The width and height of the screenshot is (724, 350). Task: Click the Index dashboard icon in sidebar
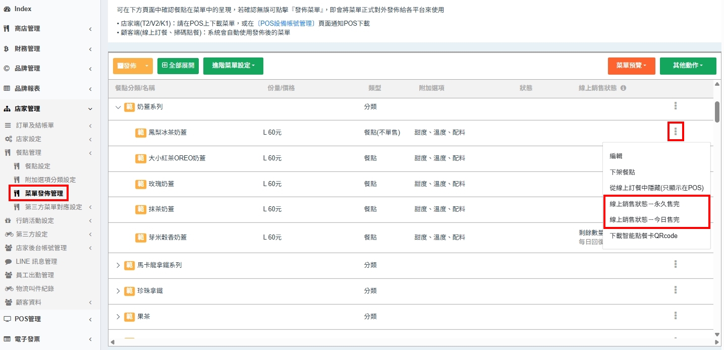point(7,9)
